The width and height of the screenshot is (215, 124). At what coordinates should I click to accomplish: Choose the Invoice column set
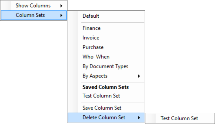coord(91,38)
